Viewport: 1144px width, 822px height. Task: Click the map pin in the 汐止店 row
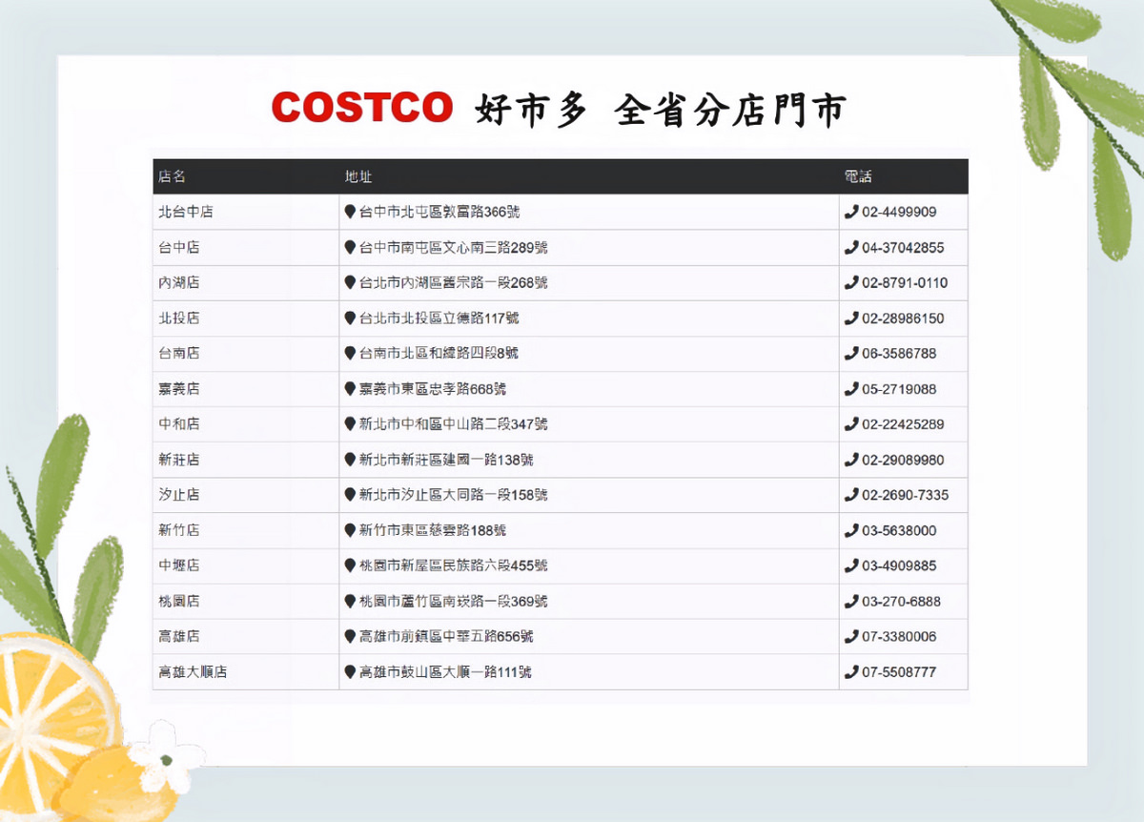coord(350,495)
